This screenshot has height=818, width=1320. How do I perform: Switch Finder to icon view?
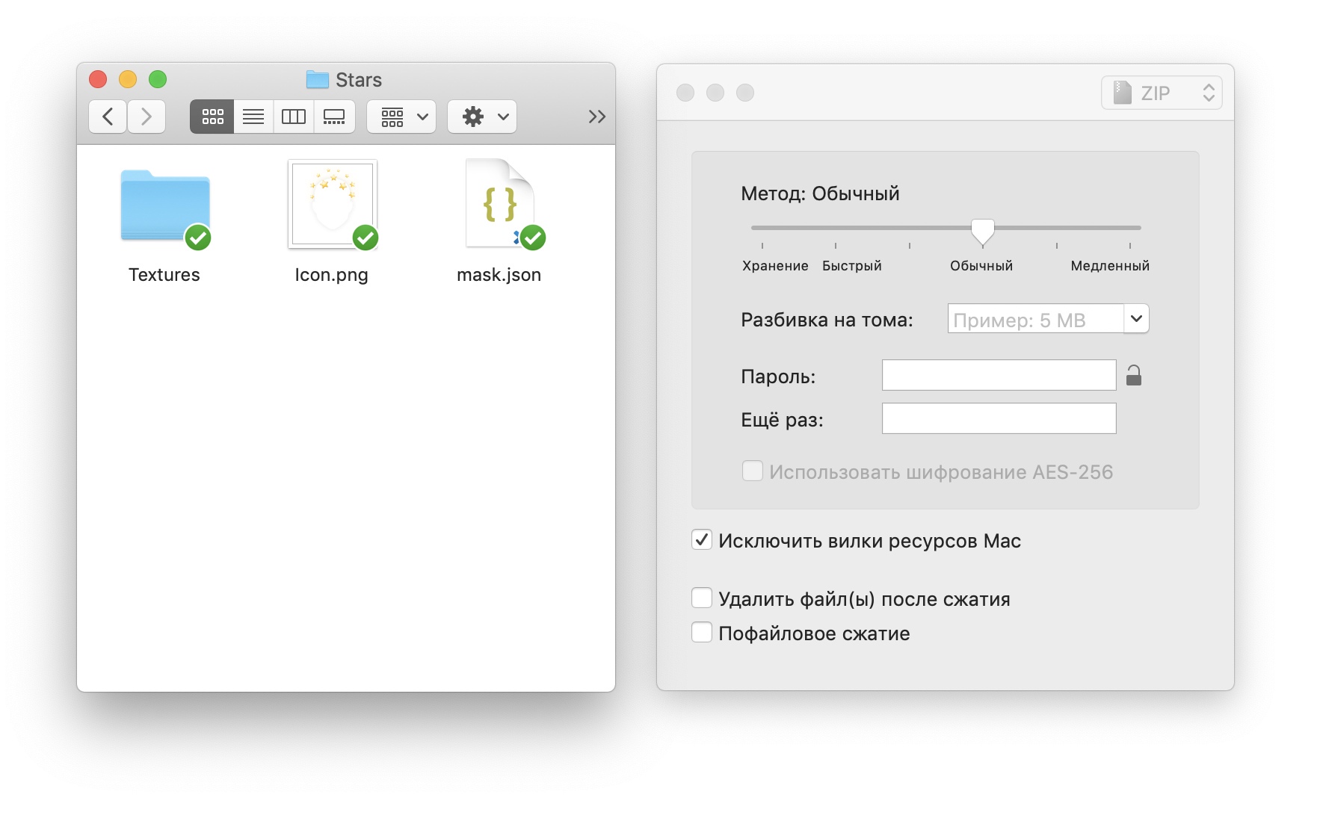(x=212, y=117)
